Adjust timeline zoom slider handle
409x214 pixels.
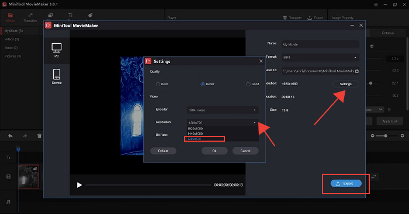386,136
